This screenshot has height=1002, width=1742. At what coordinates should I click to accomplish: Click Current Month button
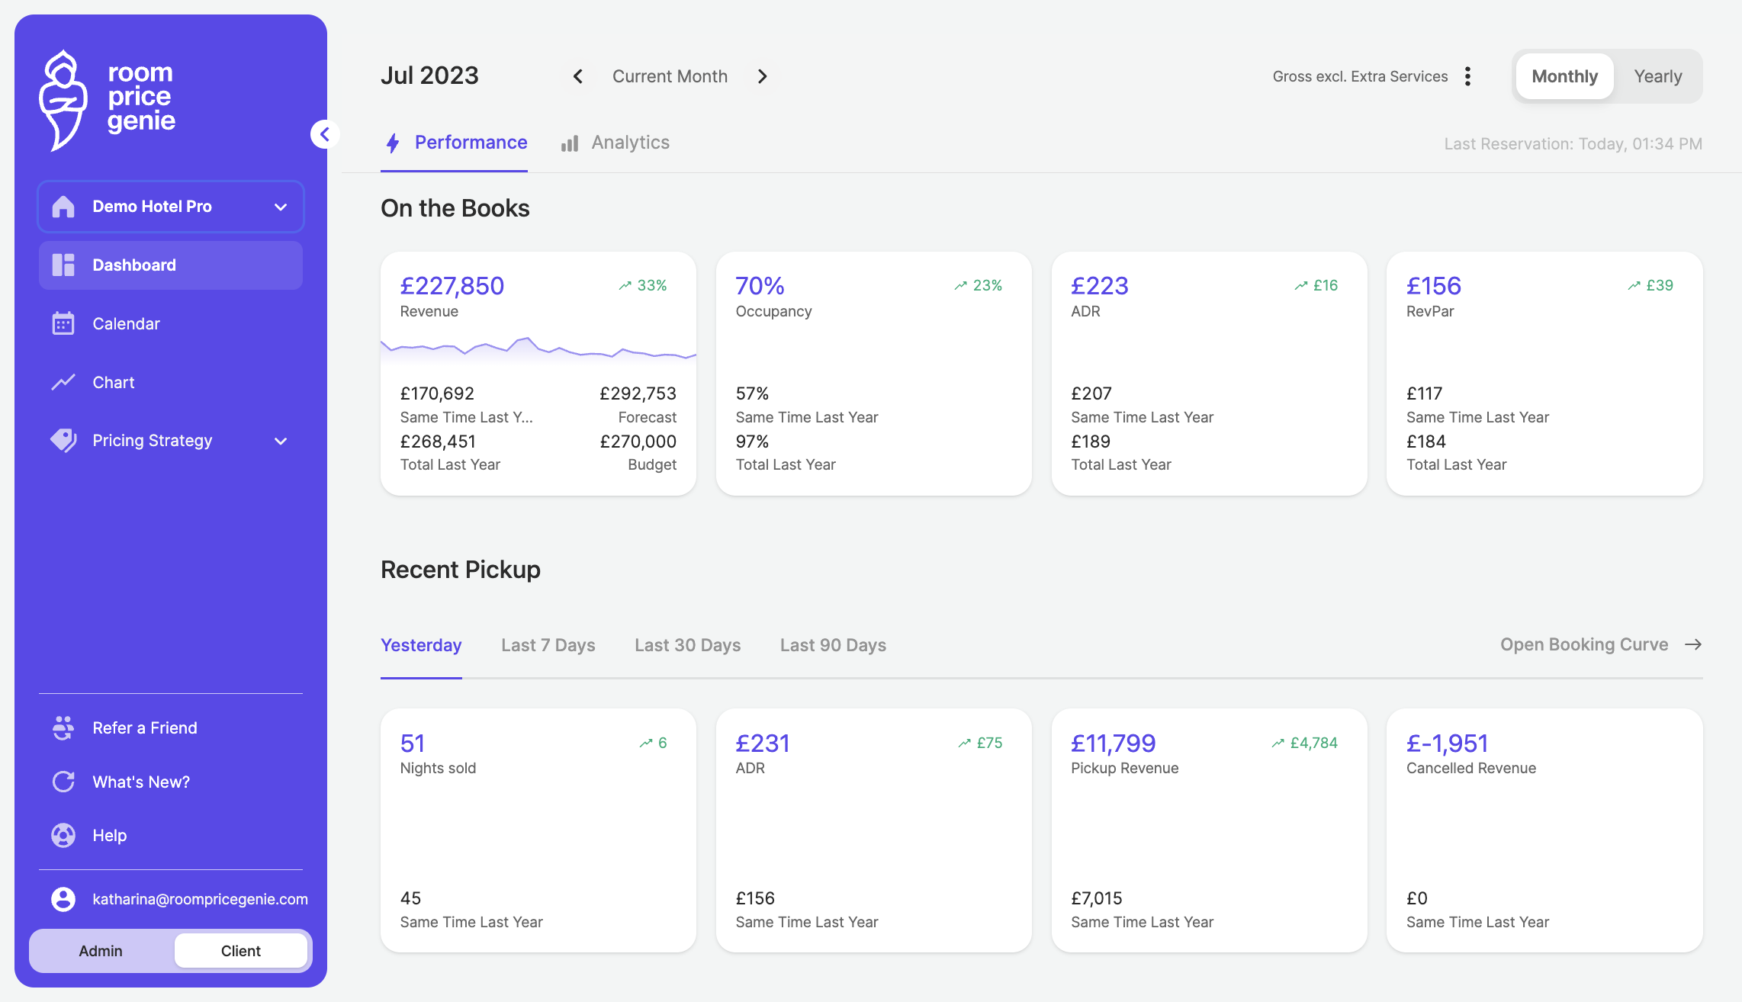coord(670,76)
